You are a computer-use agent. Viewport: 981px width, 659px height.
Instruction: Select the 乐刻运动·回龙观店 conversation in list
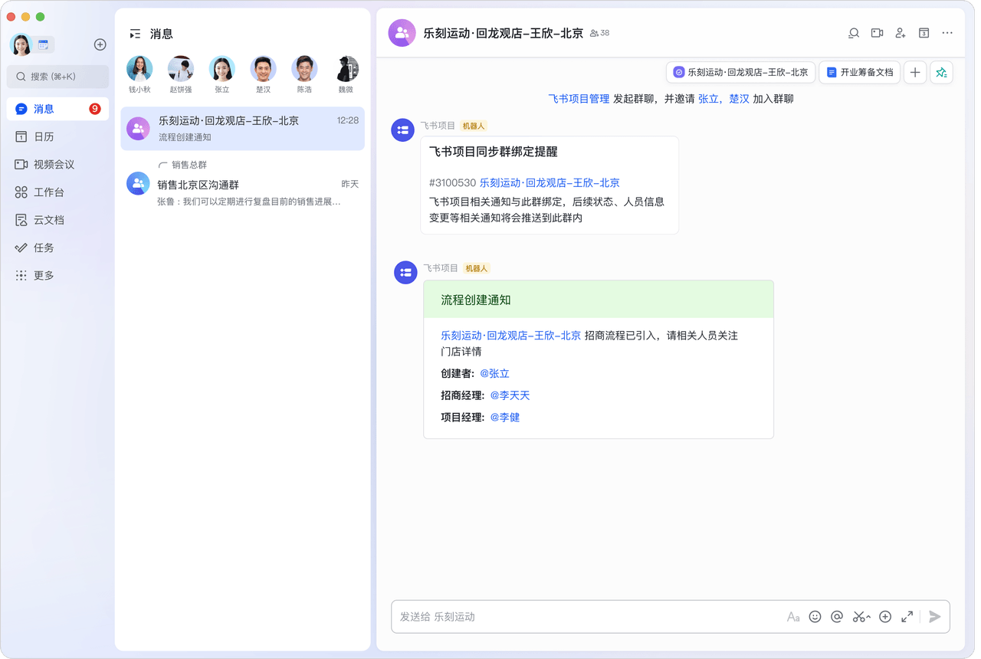click(x=242, y=129)
